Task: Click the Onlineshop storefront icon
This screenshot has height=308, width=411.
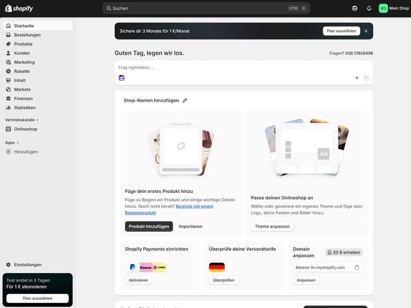Action: click(x=8, y=129)
